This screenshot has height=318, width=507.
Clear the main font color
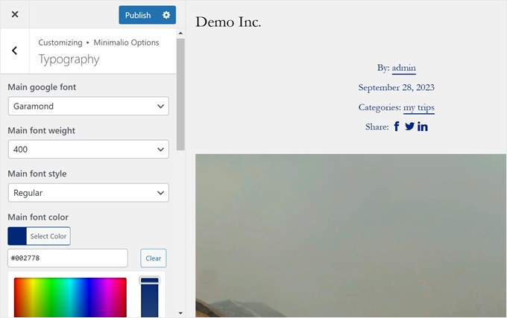point(153,258)
